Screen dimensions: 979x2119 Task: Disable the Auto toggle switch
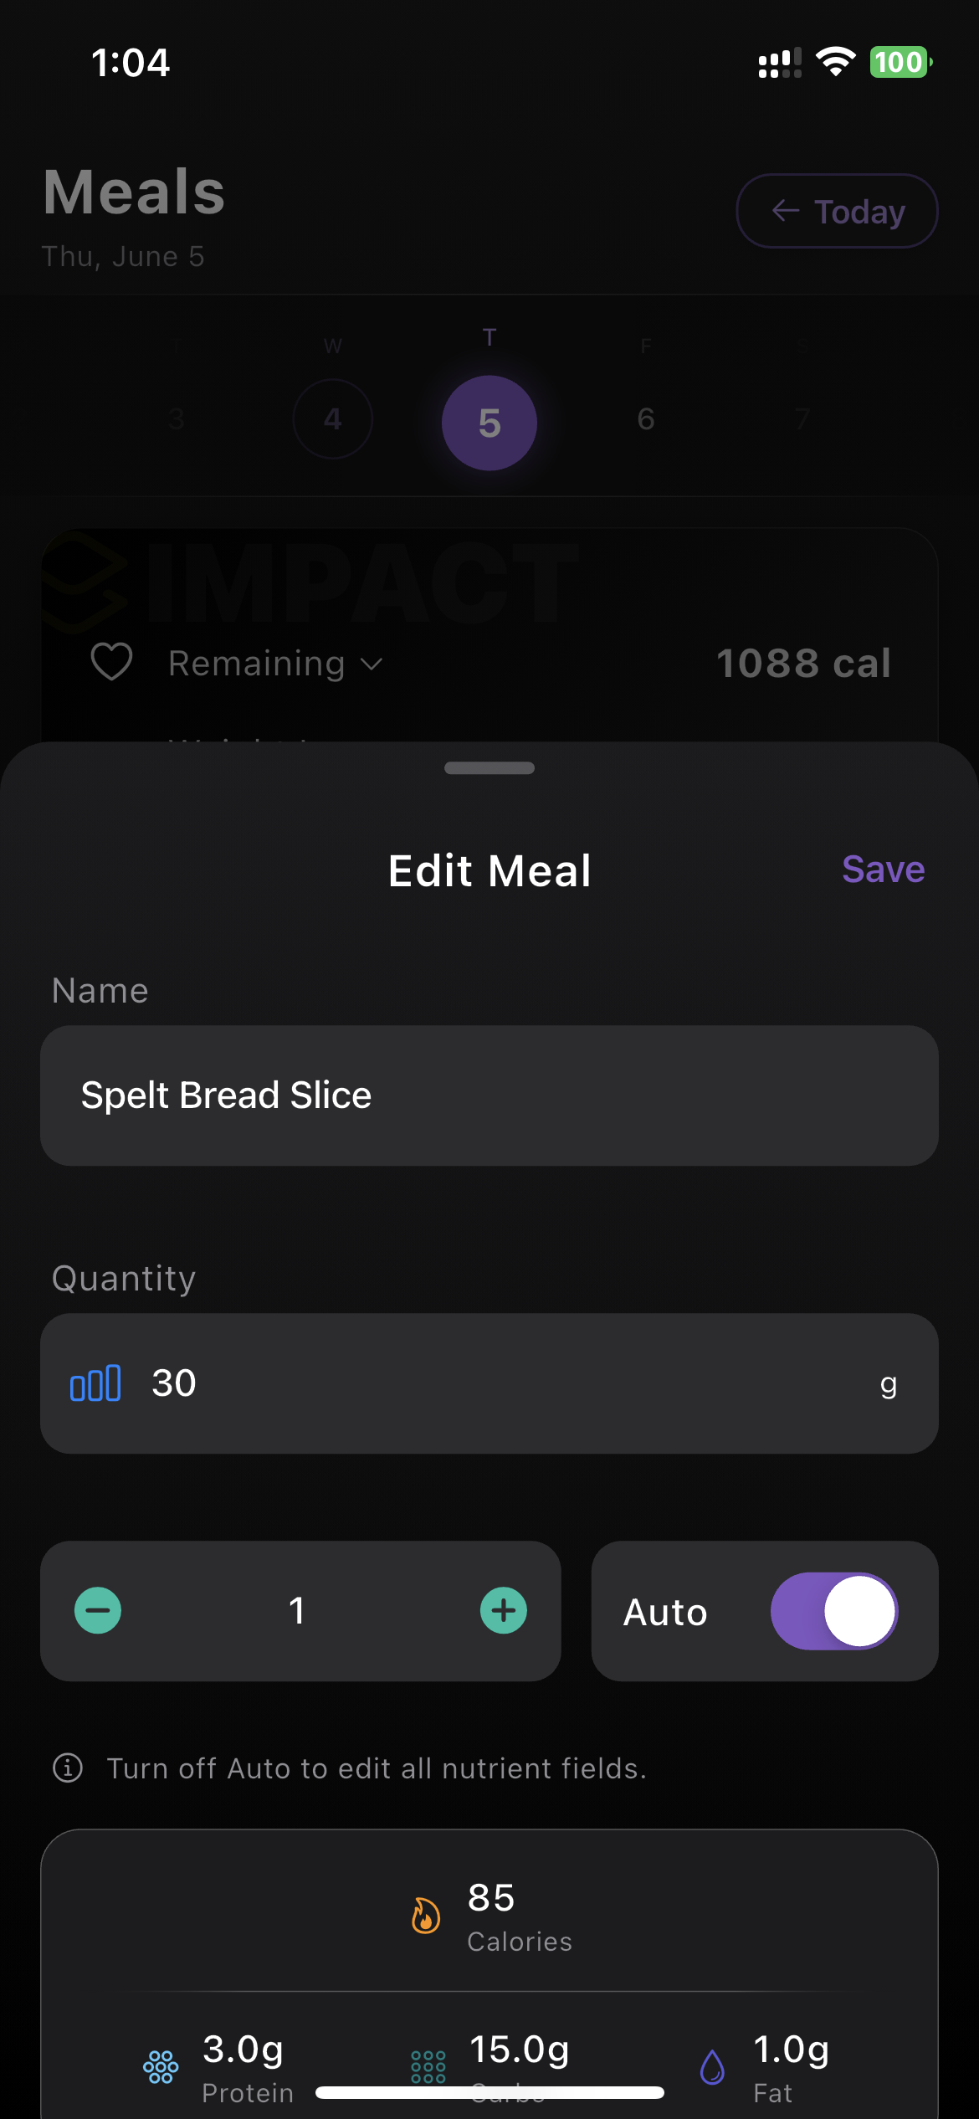point(833,1611)
